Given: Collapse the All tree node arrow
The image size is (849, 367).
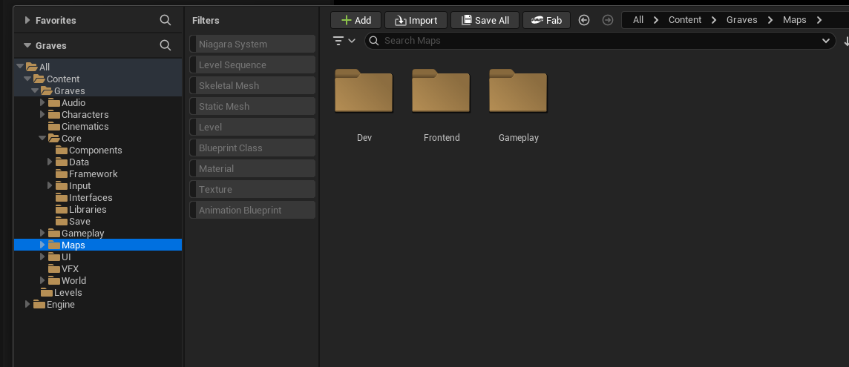Looking at the screenshot, I should click(20, 67).
